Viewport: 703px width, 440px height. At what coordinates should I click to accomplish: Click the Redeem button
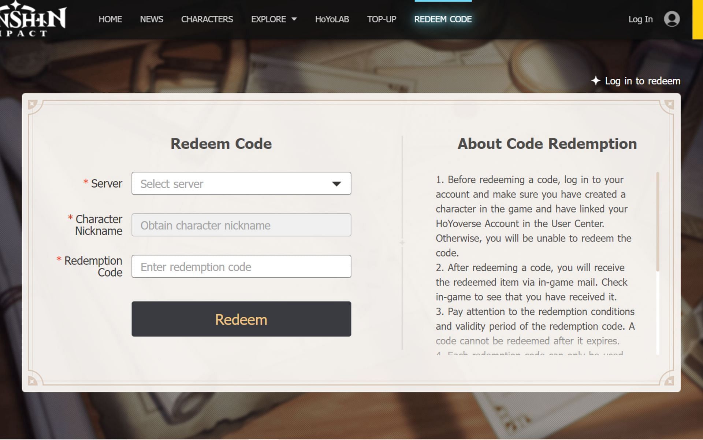[x=242, y=319]
